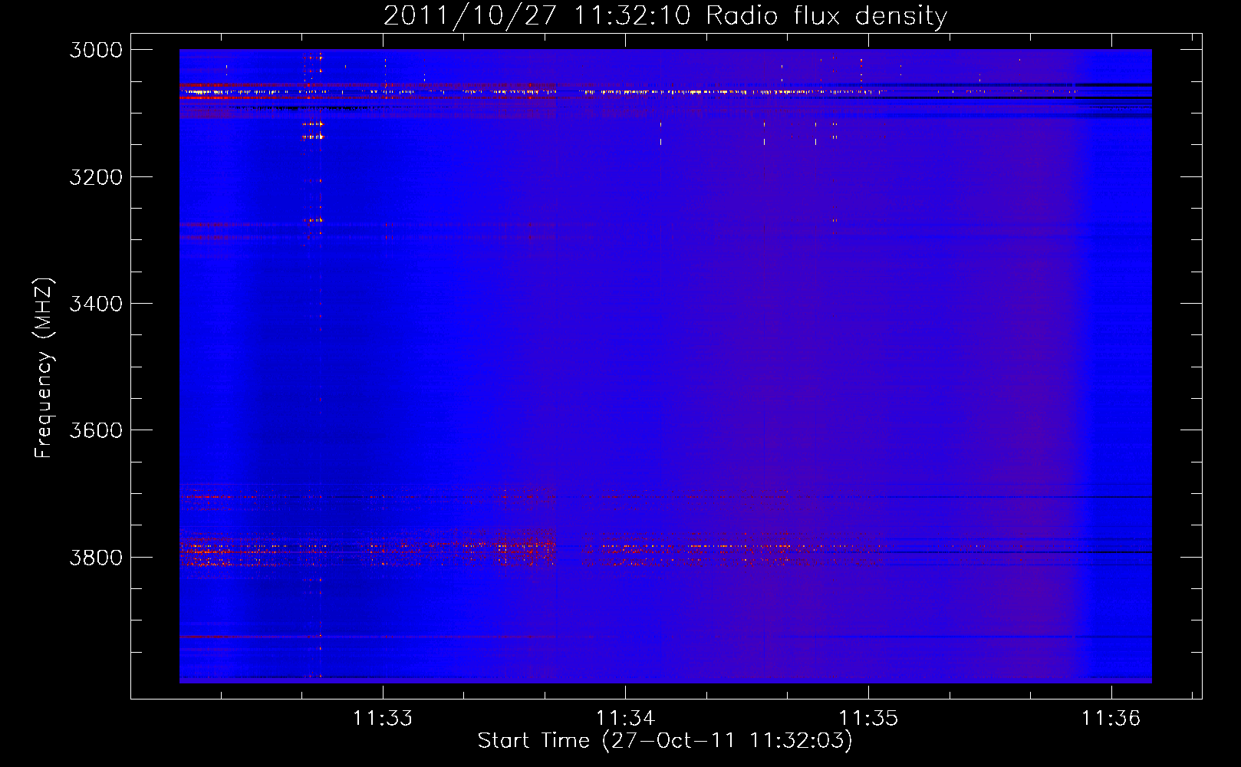This screenshot has width=1241, height=767.
Task: Click the 11:34 time tick label
Action: coord(625,718)
